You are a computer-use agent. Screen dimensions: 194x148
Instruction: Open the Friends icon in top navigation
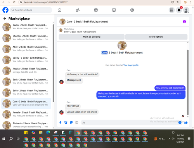[78, 10]
